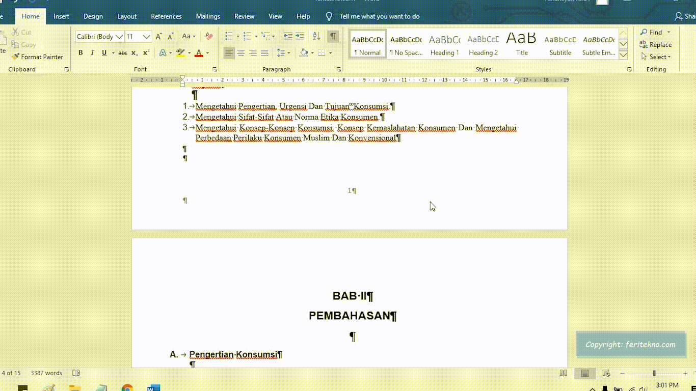Viewport: 696px width, 391px height.
Task: Open the font size dropdown
Action: [x=147, y=37]
